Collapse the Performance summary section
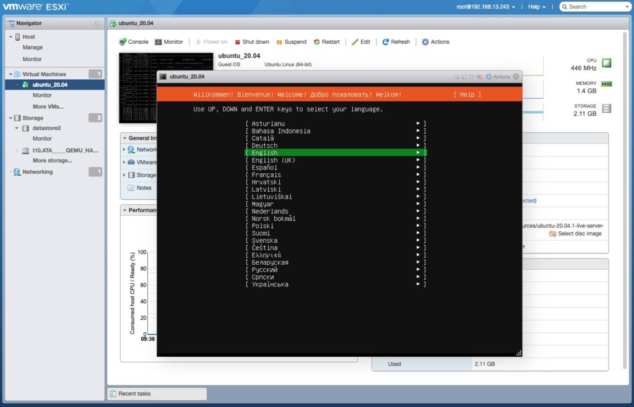634x407 pixels. point(125,210)
